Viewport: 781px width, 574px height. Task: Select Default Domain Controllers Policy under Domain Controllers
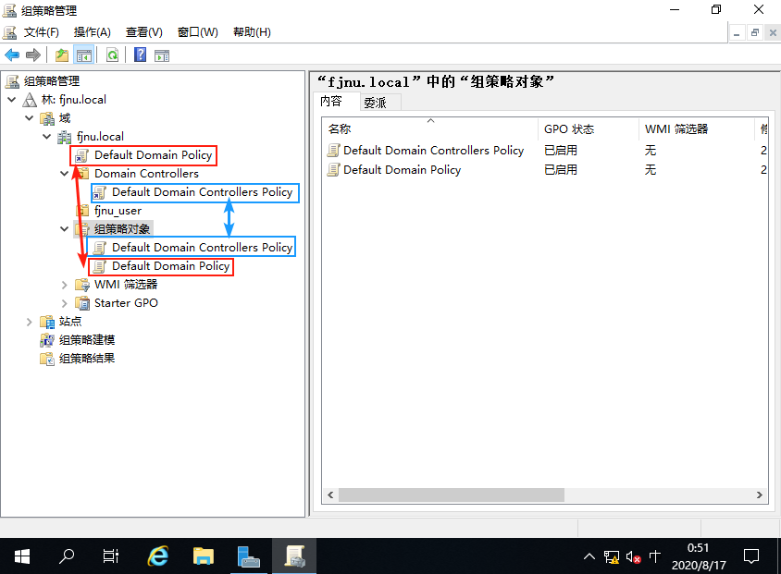pos(202,192)
